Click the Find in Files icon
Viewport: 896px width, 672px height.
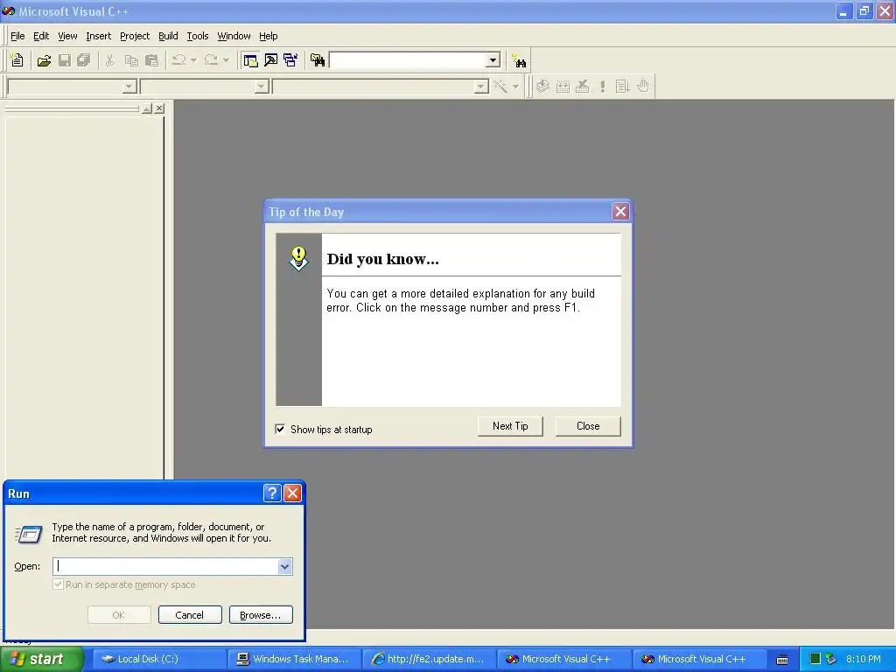(318, 60)
